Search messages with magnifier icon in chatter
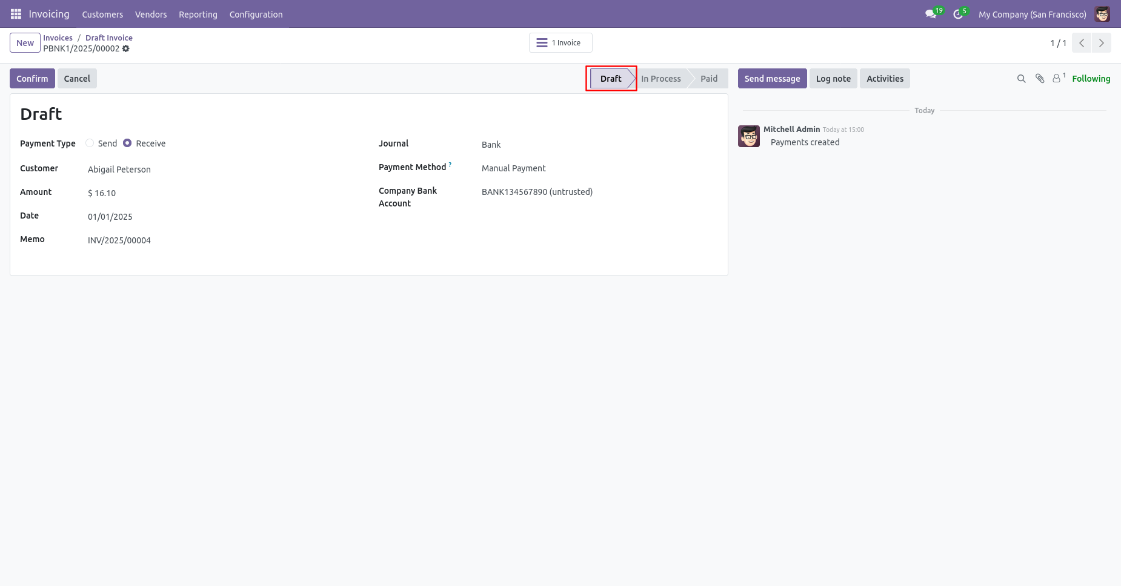This screenshot has height=586, width=1121. click(x=1021, y=79)
